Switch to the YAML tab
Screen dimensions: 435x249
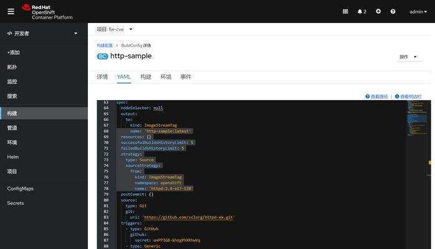[124, 77]
